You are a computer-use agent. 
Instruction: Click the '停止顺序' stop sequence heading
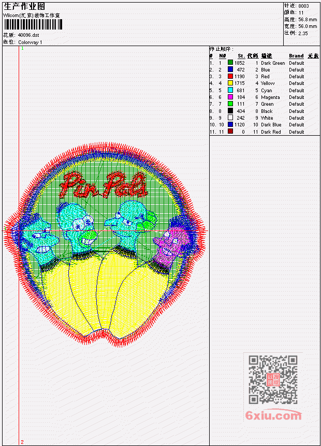click(x=221, y=49)
